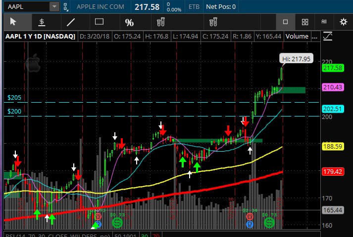
Task: Select the percent measure tool
Action: (129, 22)
